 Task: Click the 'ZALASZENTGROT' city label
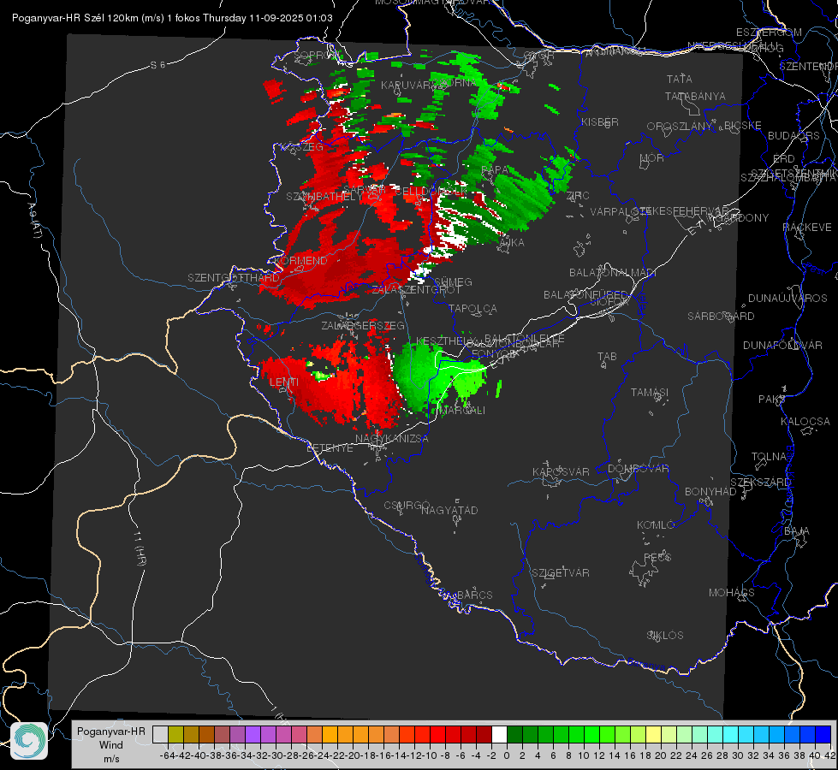point(416,290)
